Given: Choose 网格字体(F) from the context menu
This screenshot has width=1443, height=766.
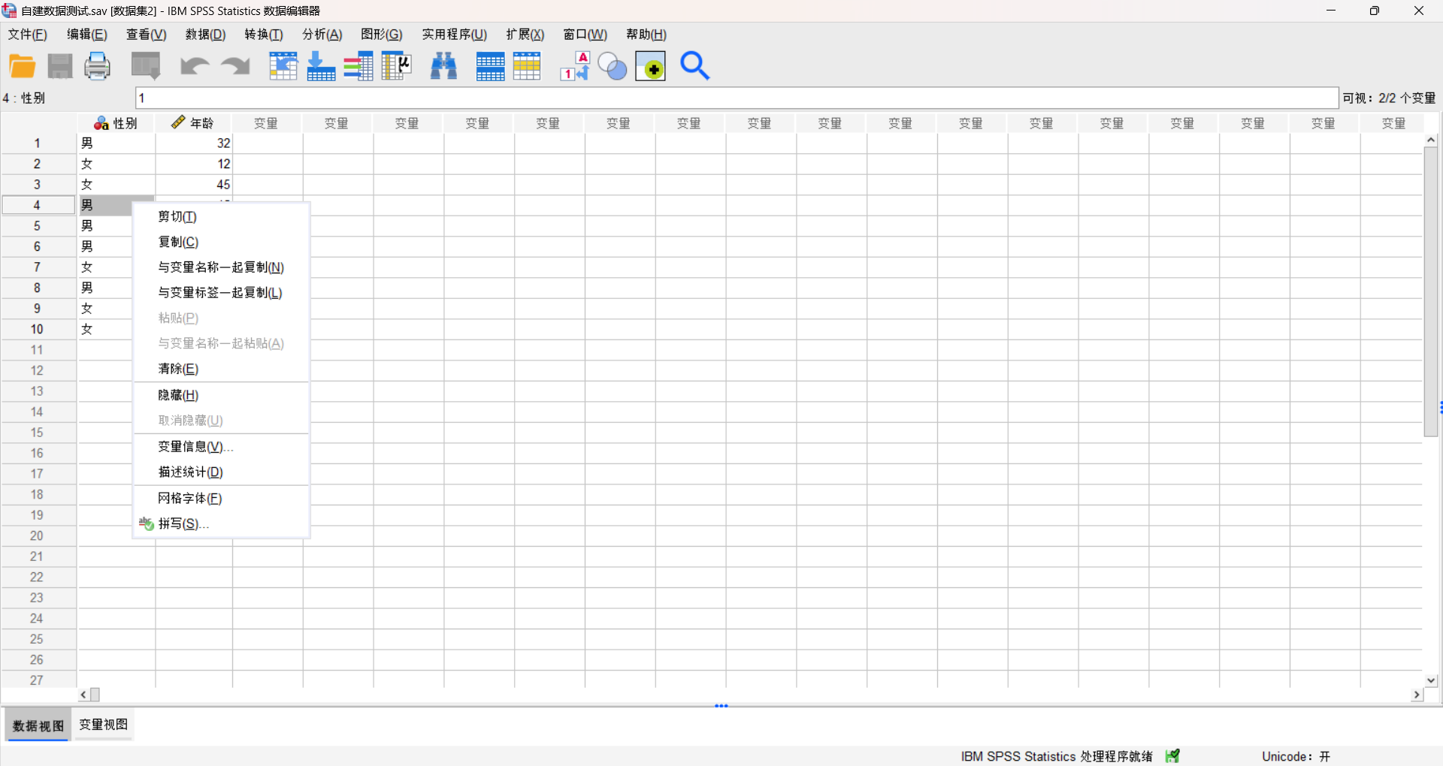Looking at the screenshot, I should (x=222, y=499).
